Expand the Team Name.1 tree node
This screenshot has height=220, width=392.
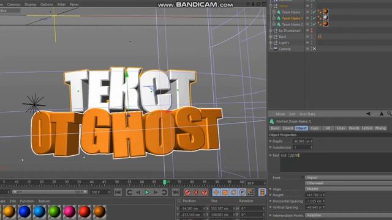pyautogui.click(x=274, y=18)
